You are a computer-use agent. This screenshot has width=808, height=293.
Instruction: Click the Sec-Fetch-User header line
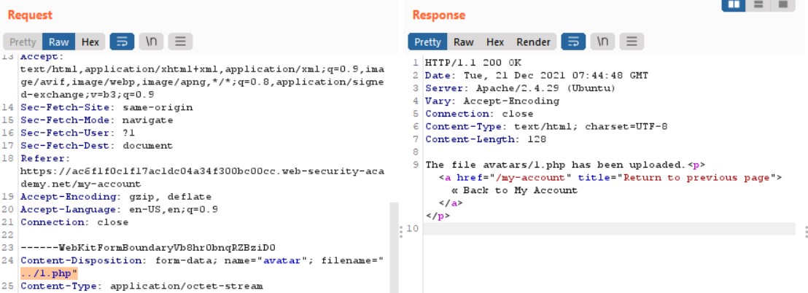click(78, 133)
